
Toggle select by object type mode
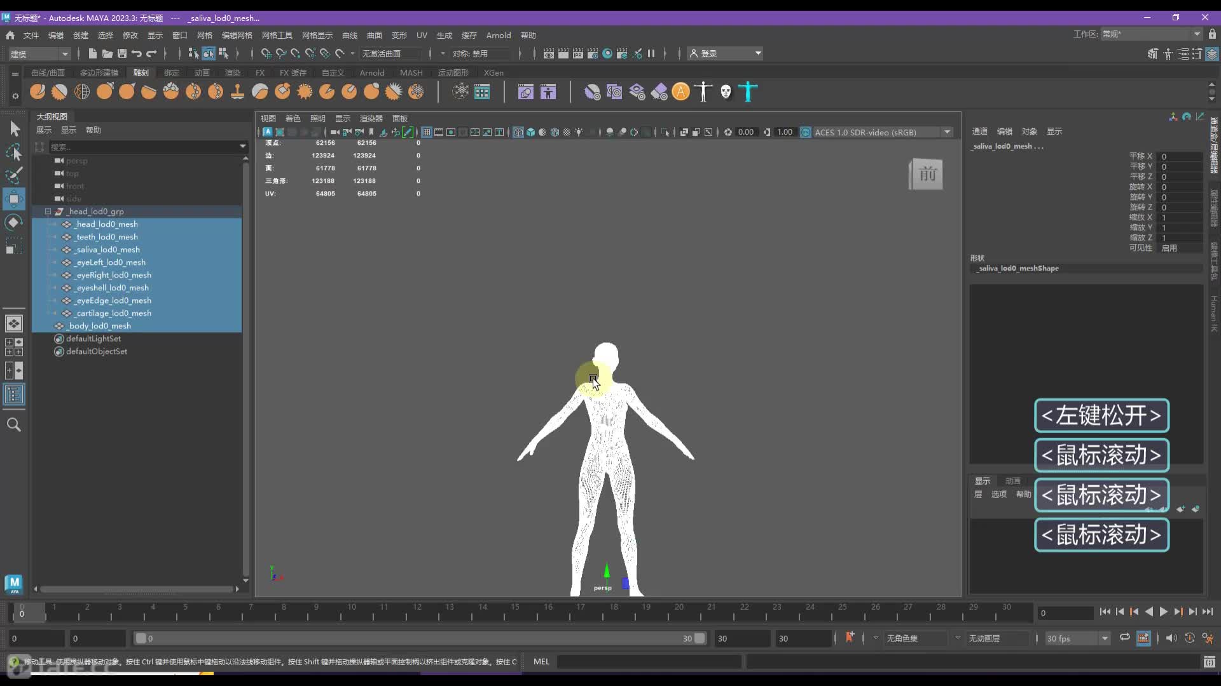[209, 53]
